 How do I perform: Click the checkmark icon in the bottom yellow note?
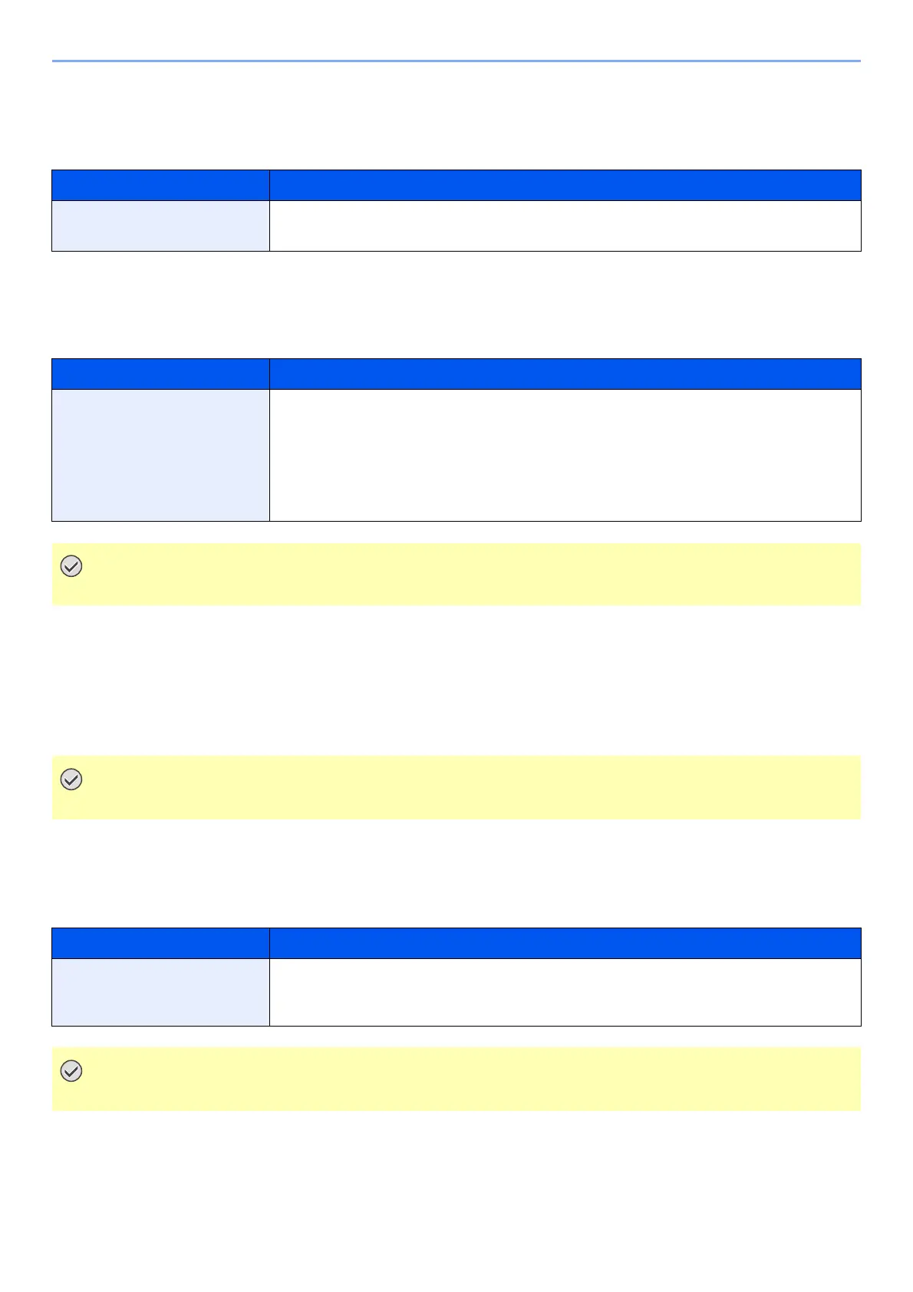pos(71,1071)
